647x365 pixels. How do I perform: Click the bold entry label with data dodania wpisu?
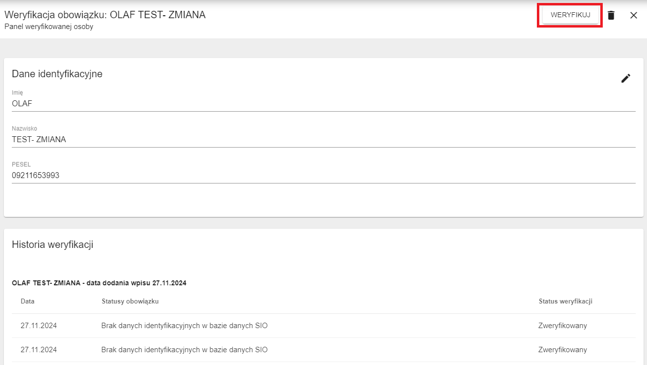[99, 283]
